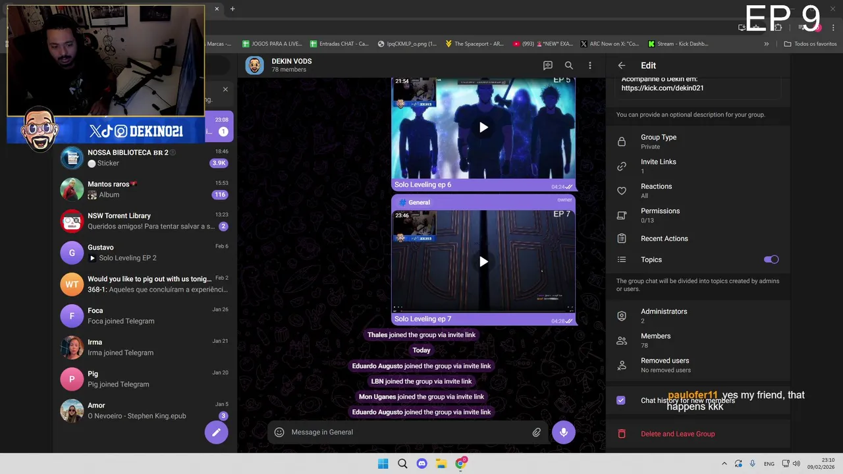
Task: Toggle Chat history for new members checkbox
Action: click(620, 400)
